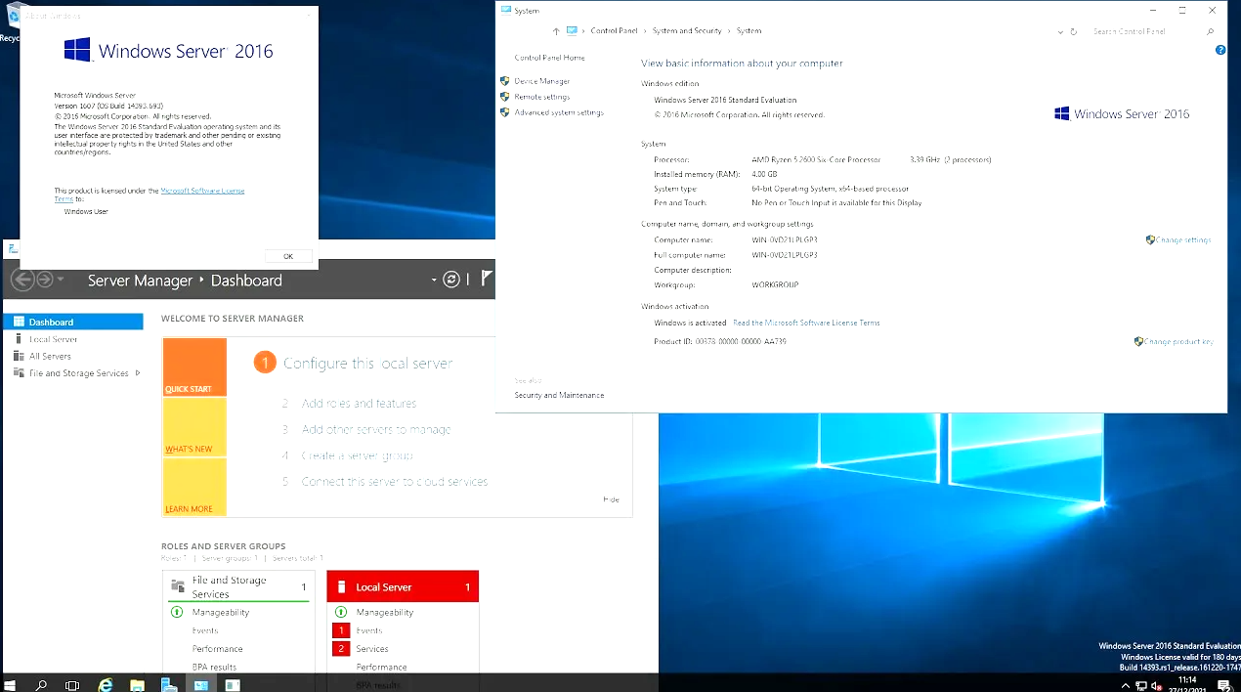The width and height of the screenshot is (1241, 692).
Task: Open the Server Manager notifications flag
Action: 486,280
